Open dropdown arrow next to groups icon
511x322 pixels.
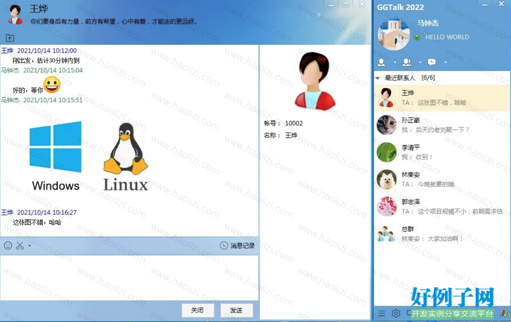(x=420, y=62)
